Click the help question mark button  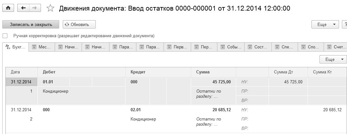pos(345,24)
